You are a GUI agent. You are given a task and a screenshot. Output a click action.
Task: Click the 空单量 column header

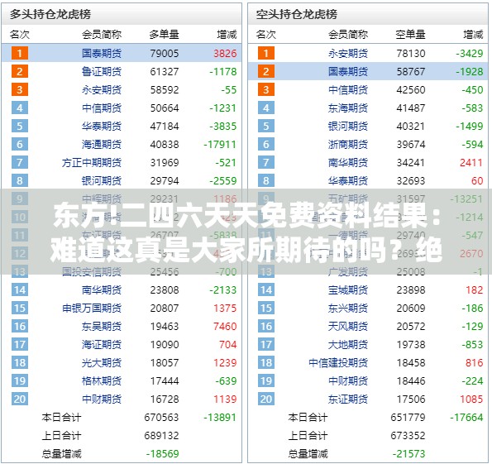click(x=410, y=34)
